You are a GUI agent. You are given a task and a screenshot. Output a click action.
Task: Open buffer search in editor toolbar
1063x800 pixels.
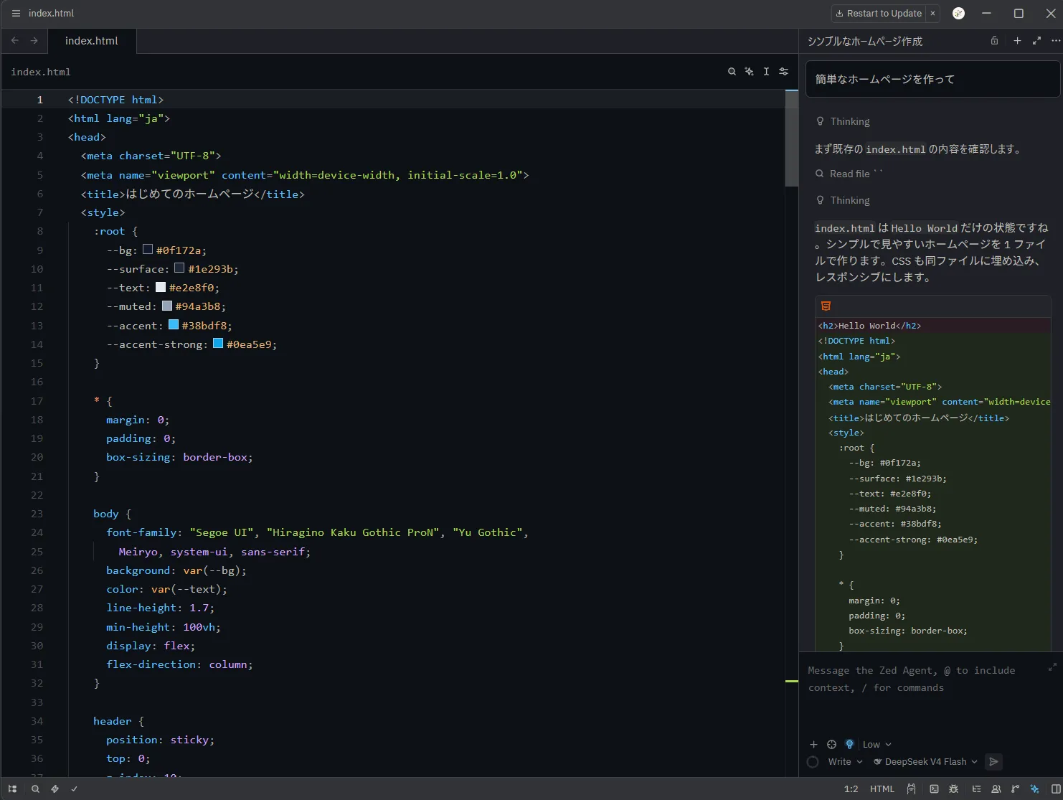pos(732,72)
